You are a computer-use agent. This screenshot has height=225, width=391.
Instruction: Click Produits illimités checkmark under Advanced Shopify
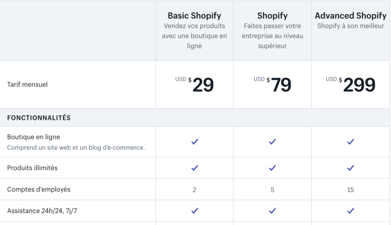point(351,168)
